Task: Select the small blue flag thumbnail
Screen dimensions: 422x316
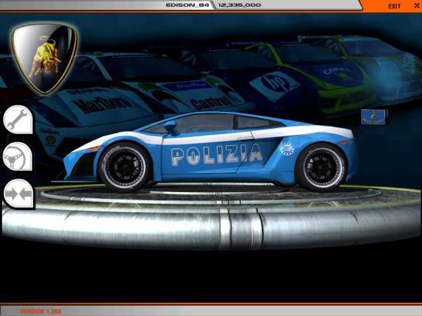Action: (373, 117)
